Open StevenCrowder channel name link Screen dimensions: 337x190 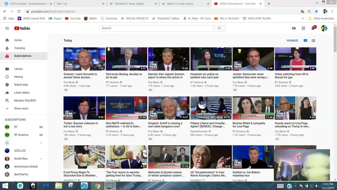click(x=199, y=131)
